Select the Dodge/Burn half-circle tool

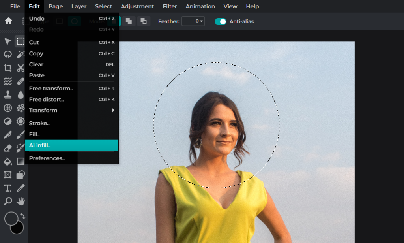coord(8,121)
